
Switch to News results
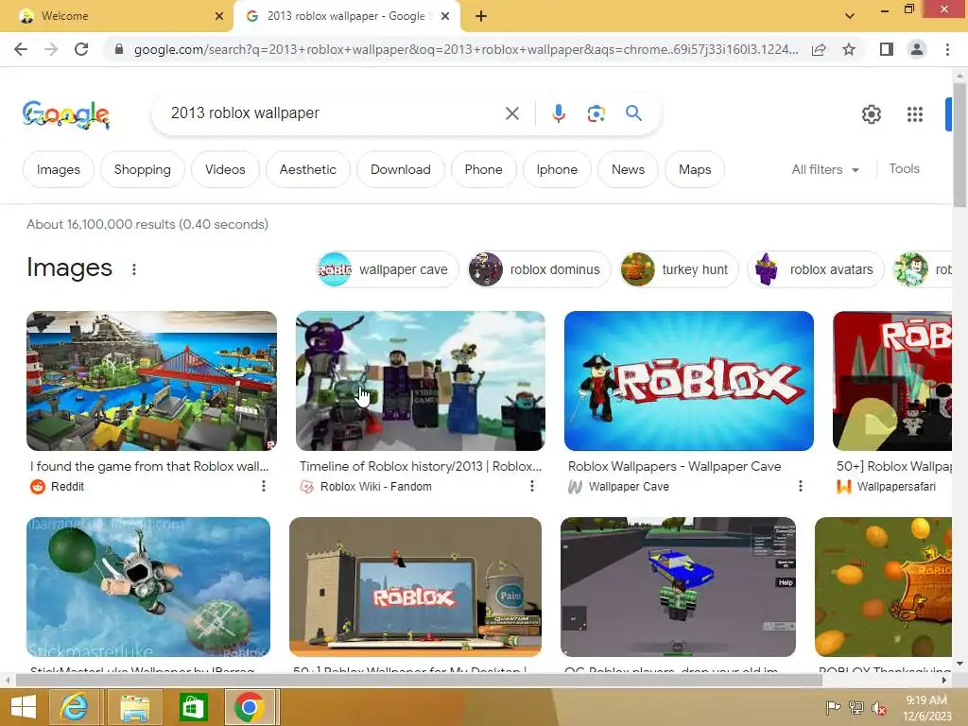628,169
